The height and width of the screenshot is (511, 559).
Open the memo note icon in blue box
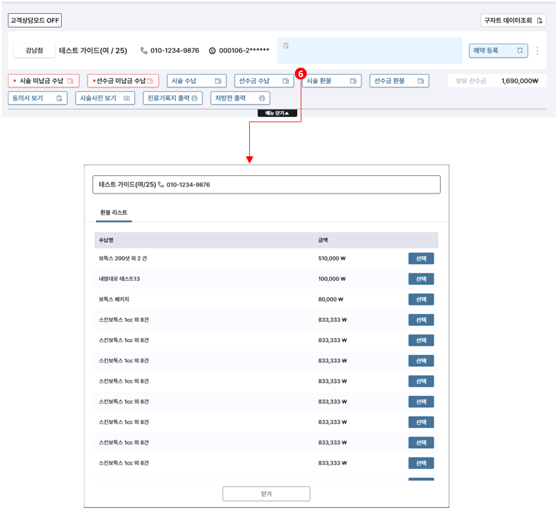click(x=286, y=45)
